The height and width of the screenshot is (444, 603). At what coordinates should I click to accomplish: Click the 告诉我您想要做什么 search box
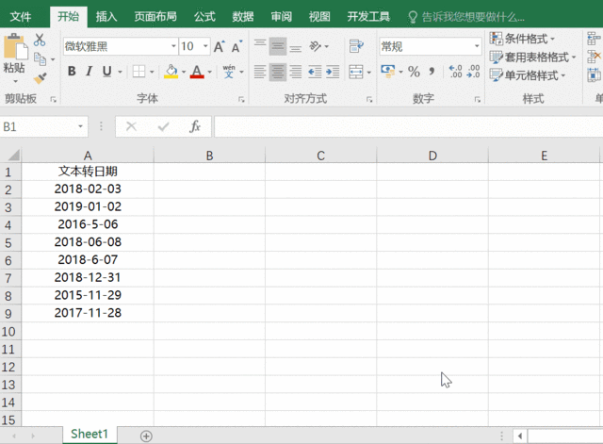[466, 17]
